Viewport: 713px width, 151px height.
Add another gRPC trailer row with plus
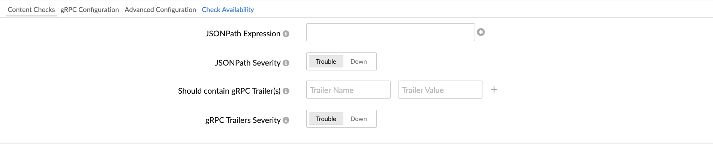pos(494,90)
